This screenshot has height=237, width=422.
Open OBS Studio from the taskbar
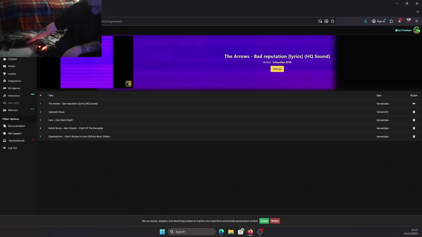tap(260, 232)
